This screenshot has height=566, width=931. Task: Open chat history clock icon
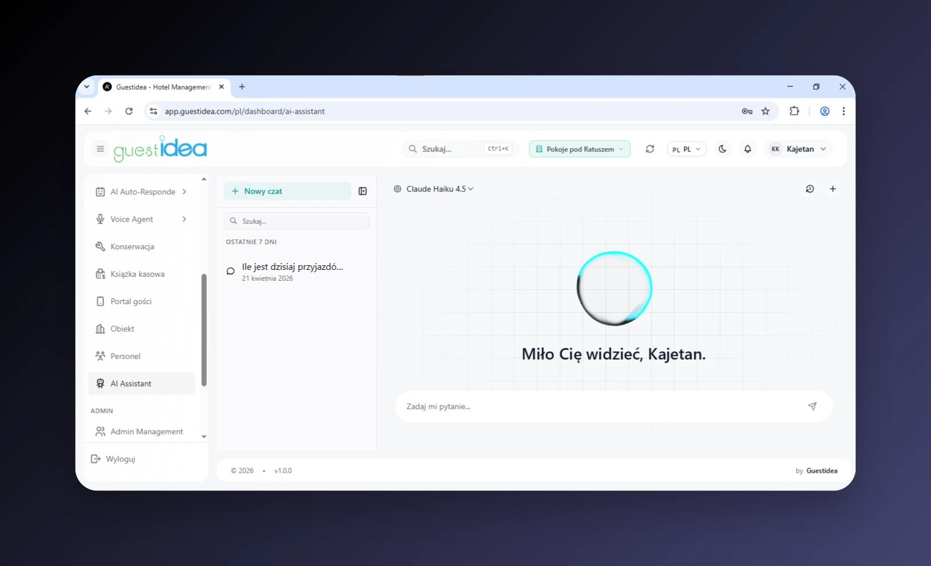tap(810, 189)
